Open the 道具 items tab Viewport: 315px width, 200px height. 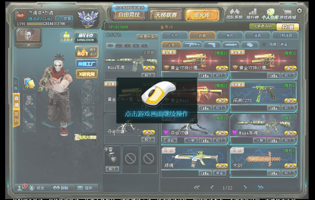tap(257, 36)
